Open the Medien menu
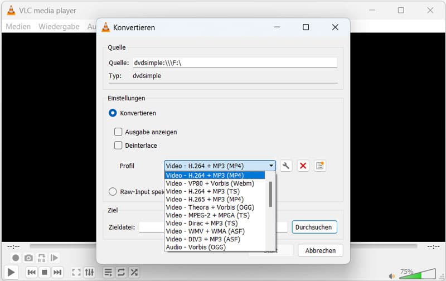The width and height of the screenshot is (446, 281). click(x=18, y=26)
